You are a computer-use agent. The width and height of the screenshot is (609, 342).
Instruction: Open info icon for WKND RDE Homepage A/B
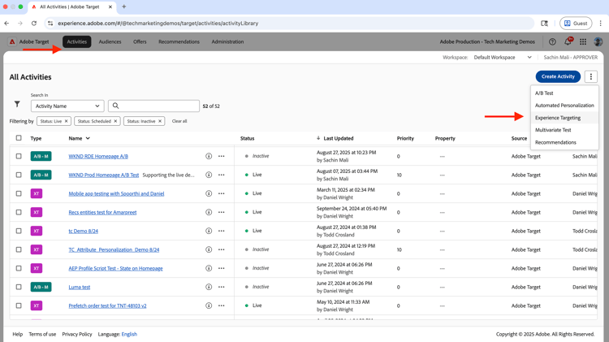point(209,156)
